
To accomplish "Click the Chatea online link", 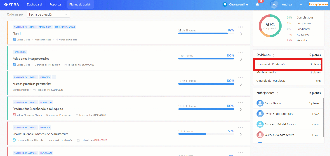I will click(238, 5).
